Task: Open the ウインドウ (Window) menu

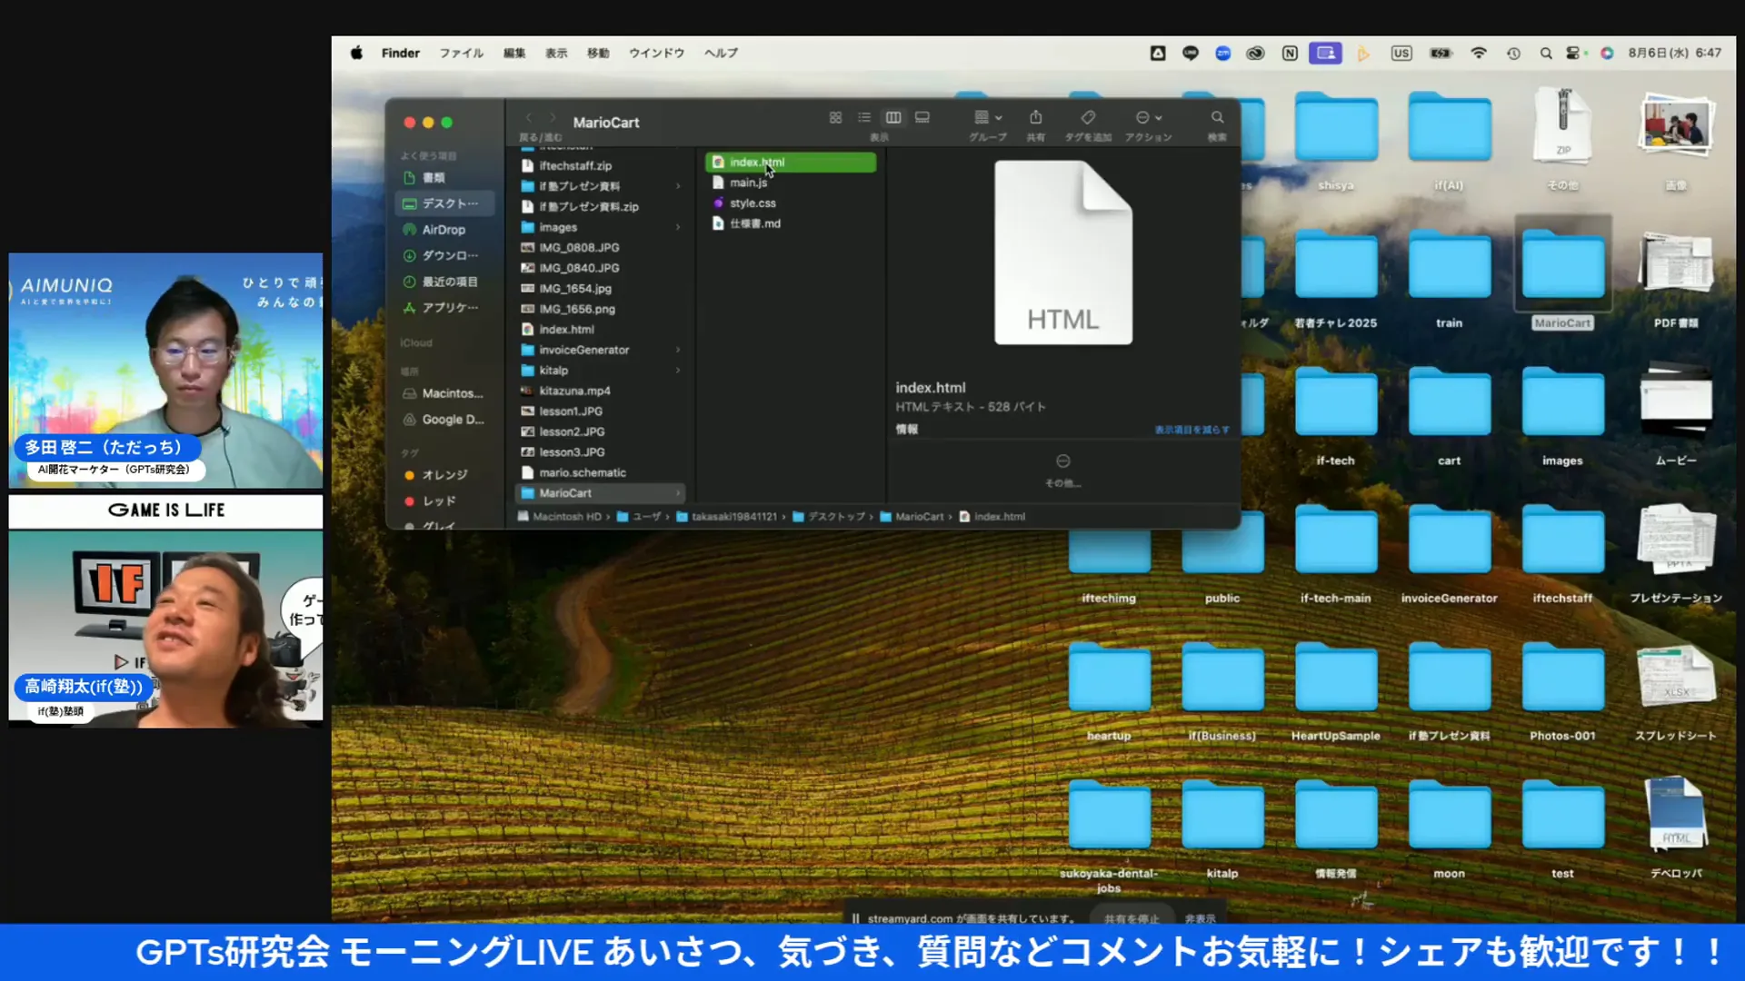Action: [x=656, y=53]
